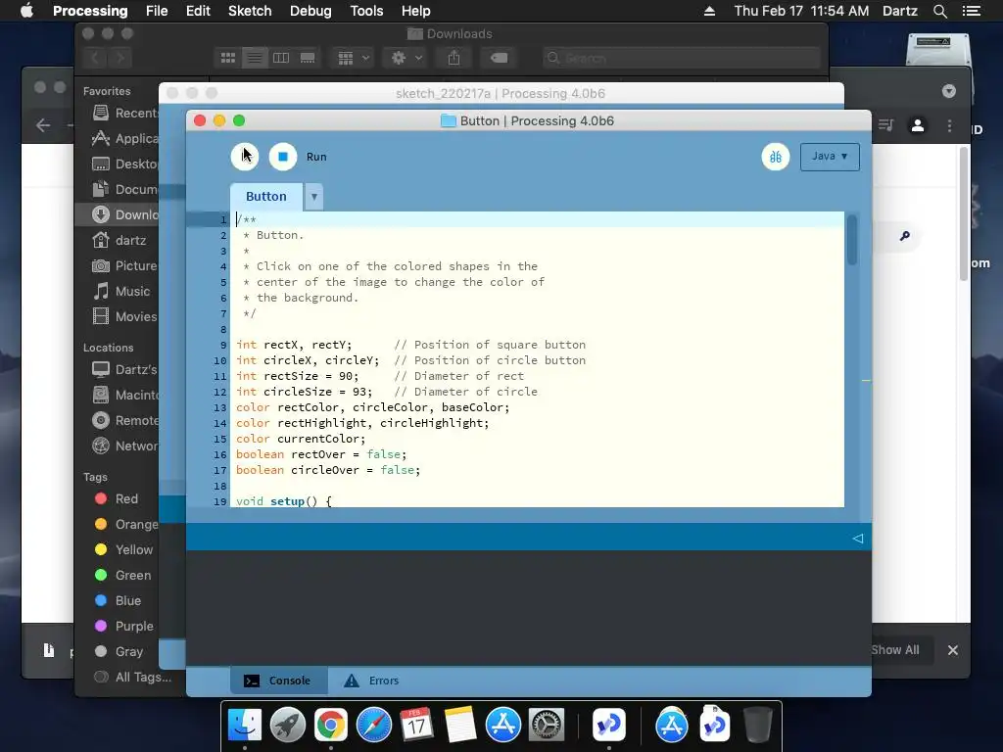The height and width of the screenshot is (752, 1003).
Task: Select dartz home folder in Finder sidebar
Action: pos(119,241)
